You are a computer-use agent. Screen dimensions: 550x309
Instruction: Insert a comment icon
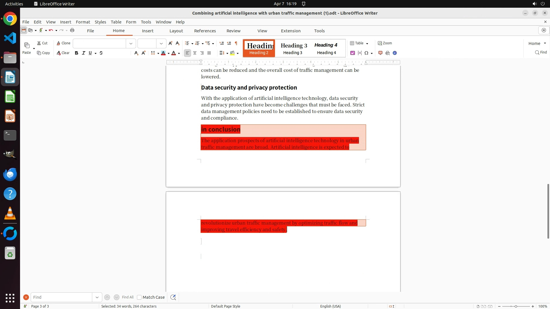point(380,53)
